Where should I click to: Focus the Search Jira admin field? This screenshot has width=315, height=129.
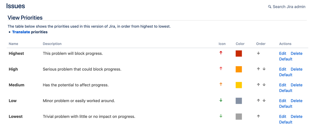(x=289, y=7)
